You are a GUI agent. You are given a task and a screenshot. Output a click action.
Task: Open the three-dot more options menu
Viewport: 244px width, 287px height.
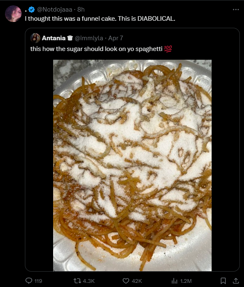236,10
